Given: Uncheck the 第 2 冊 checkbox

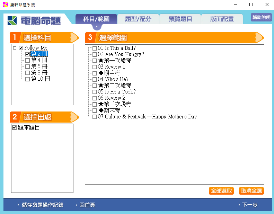Looking at the screenshot, I should point(27,54).
